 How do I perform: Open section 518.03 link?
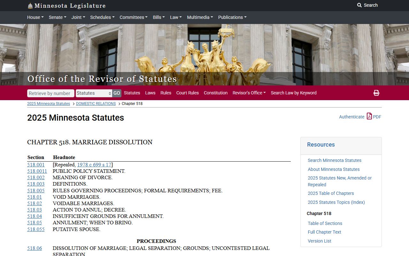tap(35, 210)
